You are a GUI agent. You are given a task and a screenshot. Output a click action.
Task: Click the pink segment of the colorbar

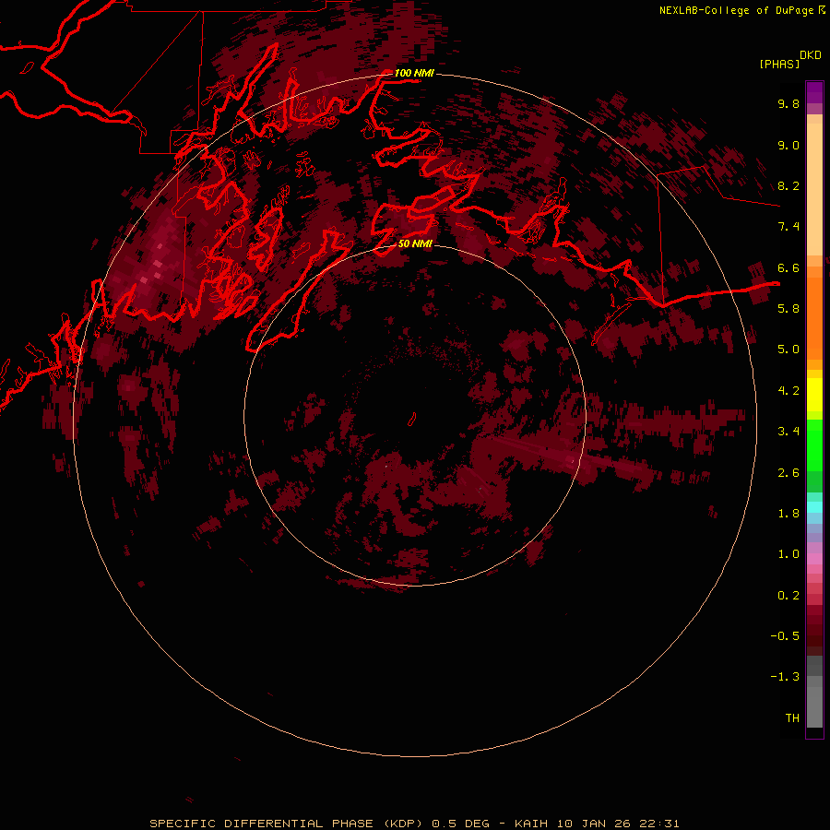[x=814, y=559]
